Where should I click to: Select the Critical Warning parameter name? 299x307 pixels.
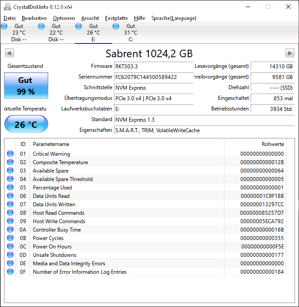[x=51, y=154]
